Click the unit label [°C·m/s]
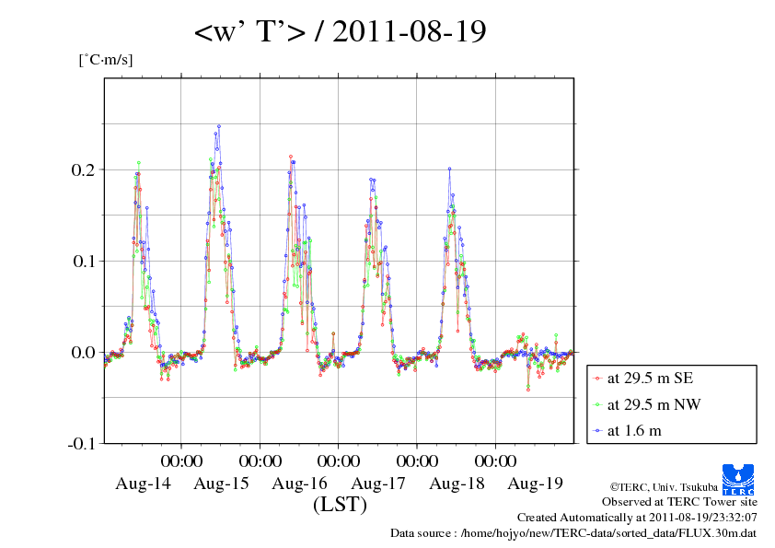 tap(106, 60)
